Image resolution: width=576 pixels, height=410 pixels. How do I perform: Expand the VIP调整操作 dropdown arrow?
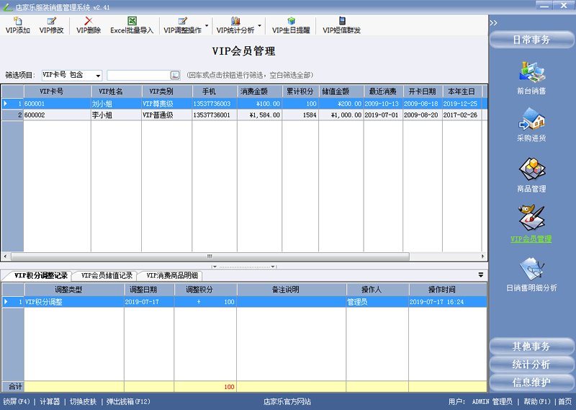coord(207,27)
